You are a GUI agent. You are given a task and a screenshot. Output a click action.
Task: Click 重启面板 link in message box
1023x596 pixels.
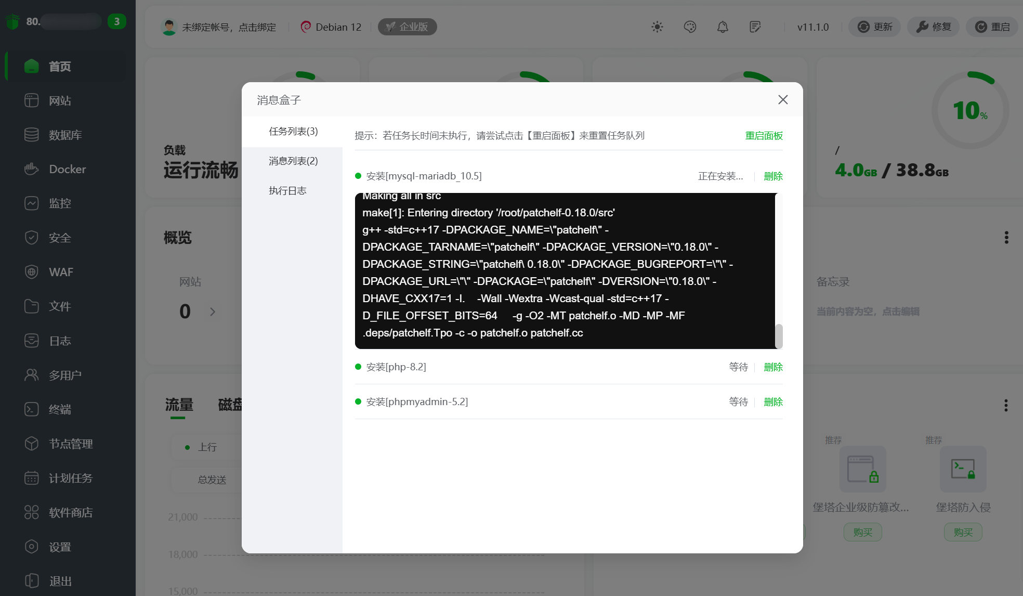pyautogui.click(x=764, y=136)
